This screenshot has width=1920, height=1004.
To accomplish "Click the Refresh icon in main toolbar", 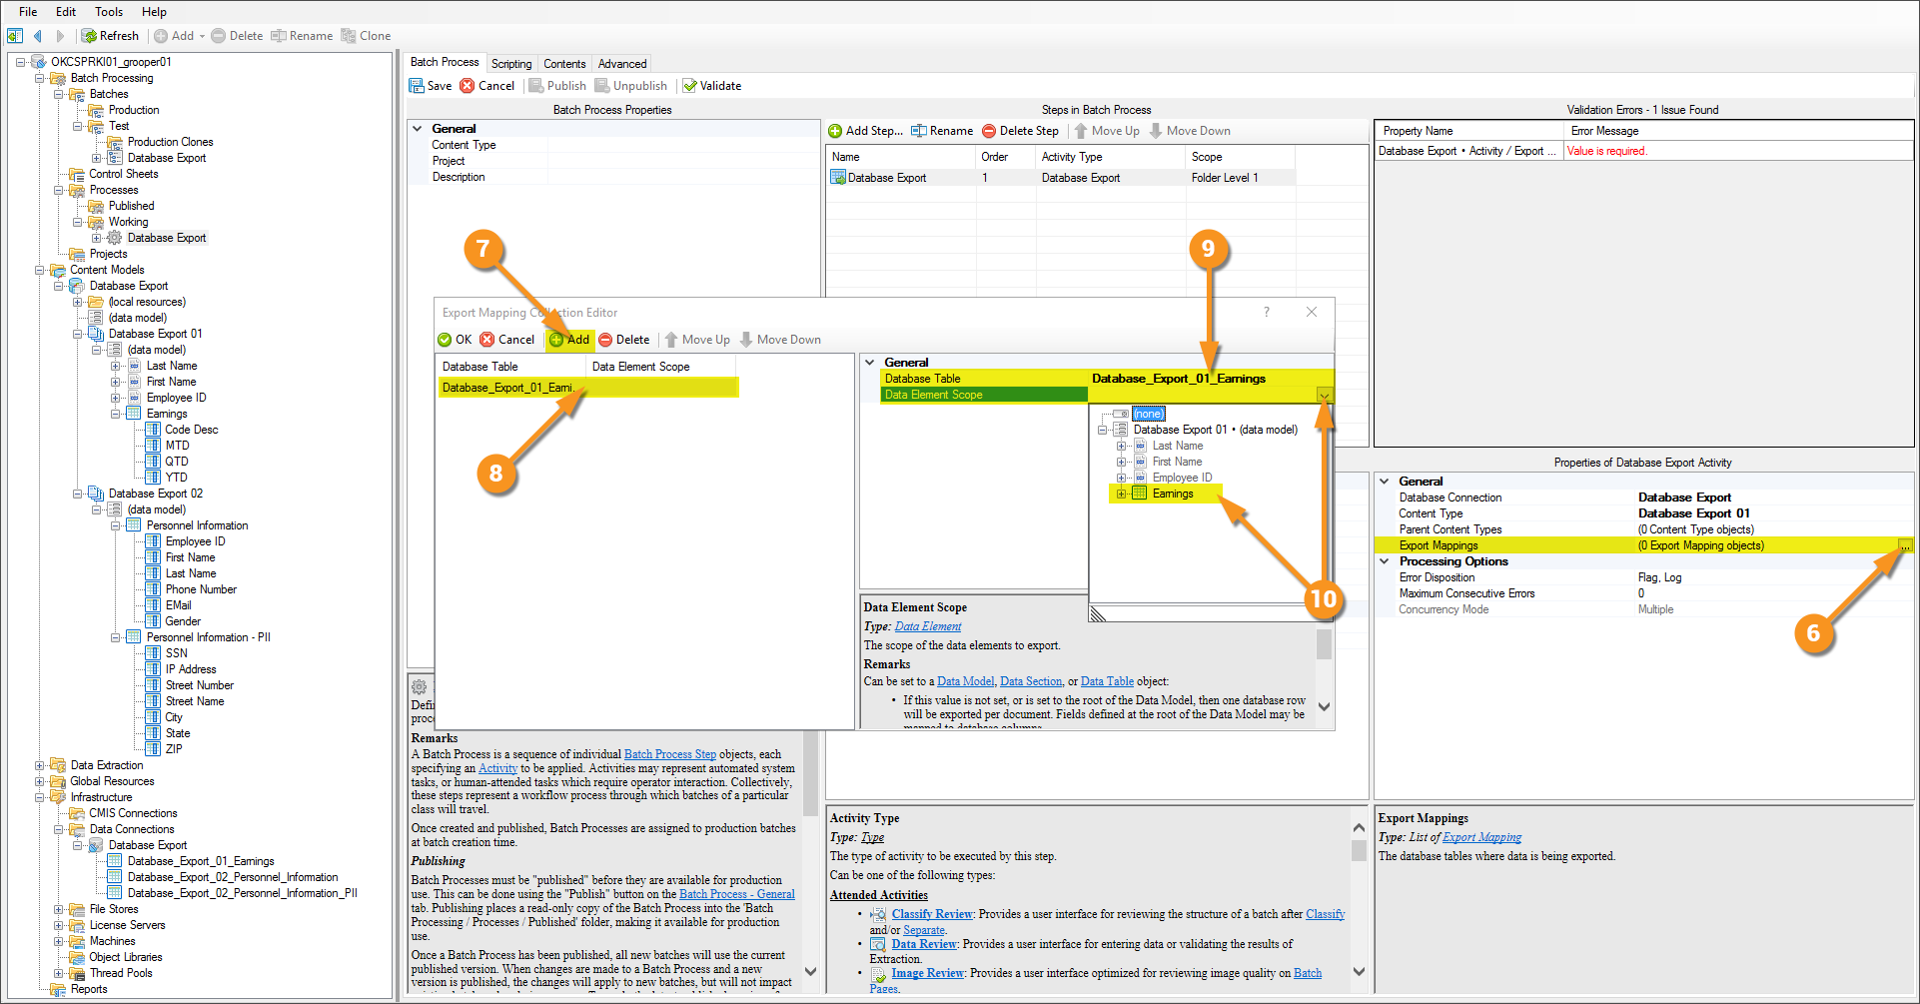I will [x=90, y=36].
